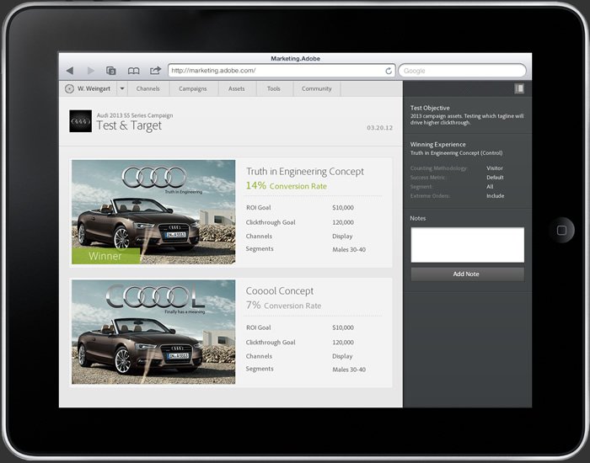Click Audi 2013 S5 Series Campaign text

point(135,115)
